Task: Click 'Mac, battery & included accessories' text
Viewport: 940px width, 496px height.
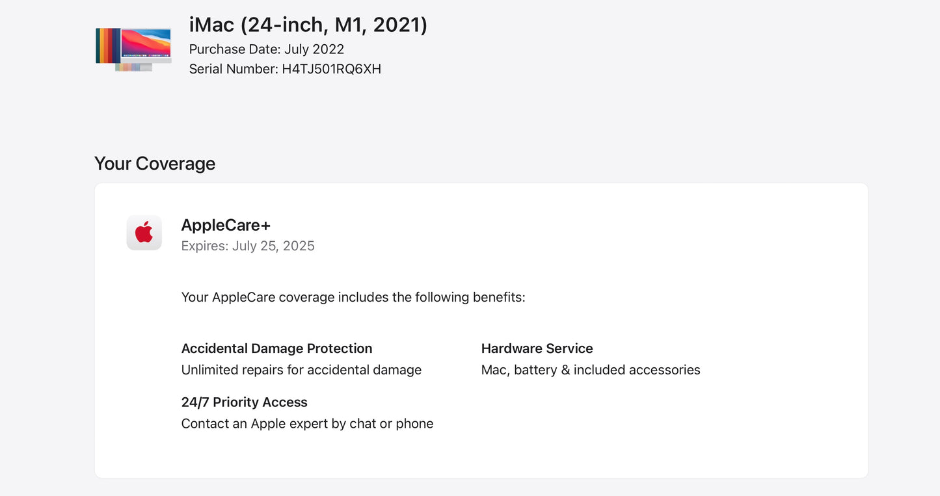Action: point(590,370)
